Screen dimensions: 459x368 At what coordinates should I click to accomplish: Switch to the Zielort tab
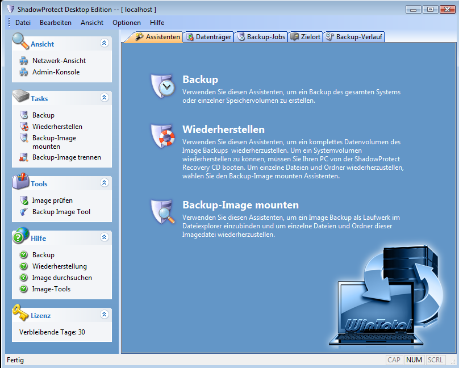306,37
